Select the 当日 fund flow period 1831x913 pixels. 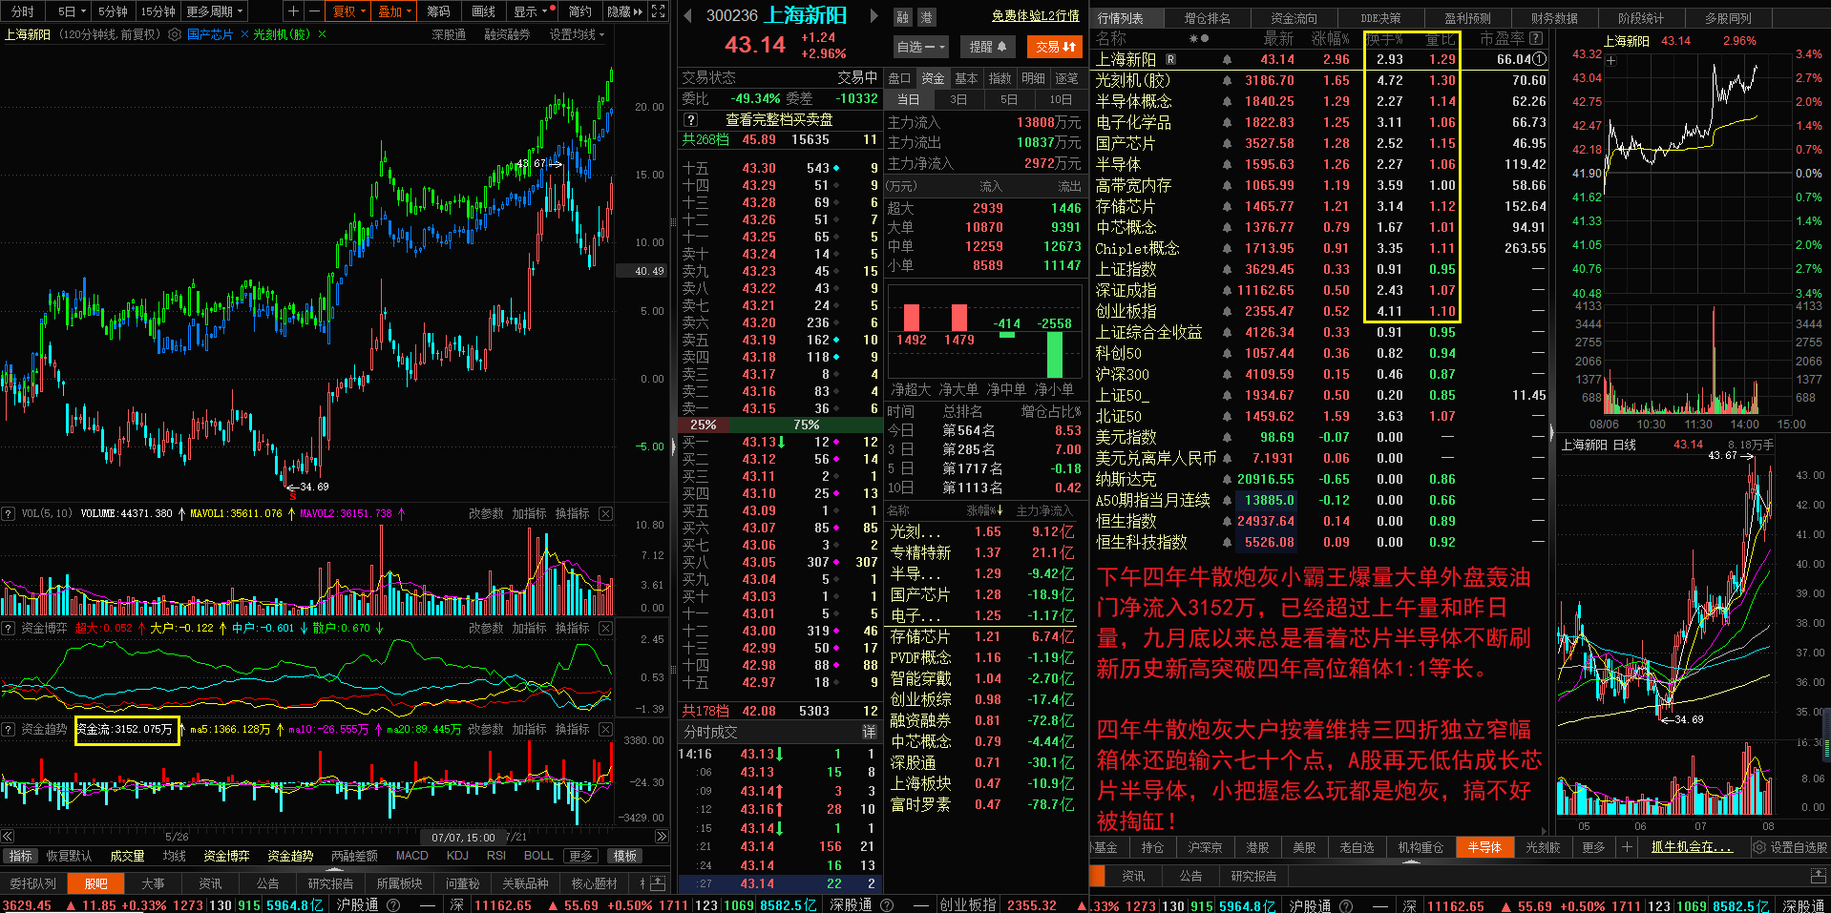[908, 99]
